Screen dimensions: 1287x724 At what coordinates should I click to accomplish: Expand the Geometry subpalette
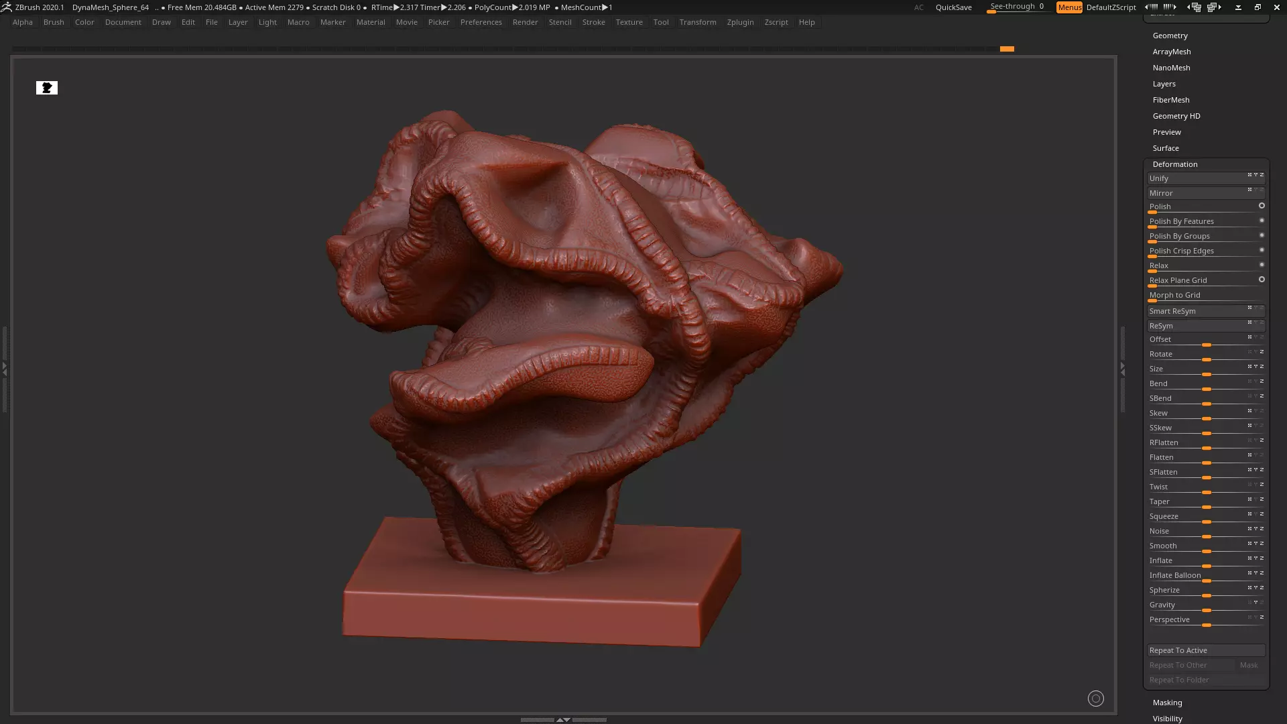pyautogui.click(x=1170, y=36)
